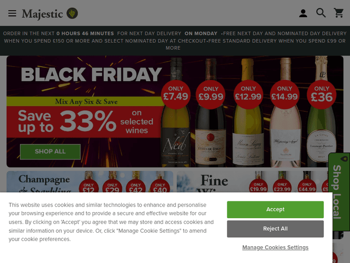Click the search magnifier icon
The width and height of the screenshot is (350, 263).
point(321,13)
